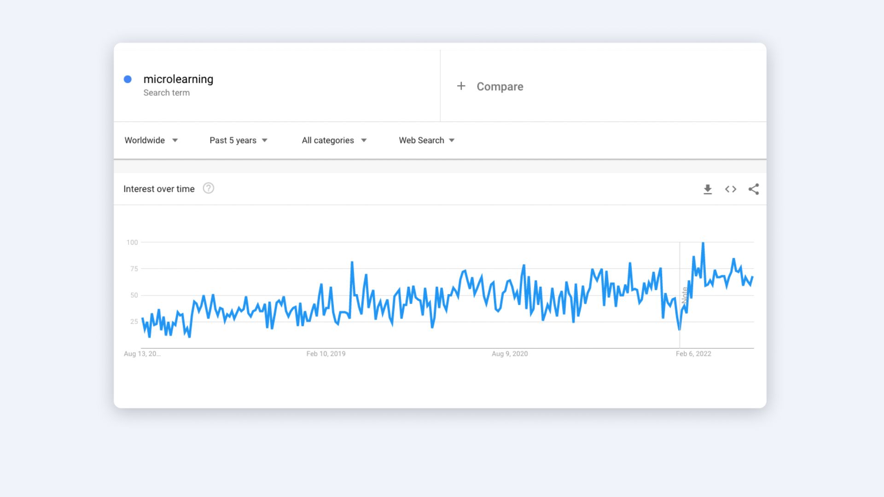Viewport: 884px width, 497px height.
Task: Click the Feb 6, 2022 axis label
Action: pyautogui.click(x=693, y=353)
